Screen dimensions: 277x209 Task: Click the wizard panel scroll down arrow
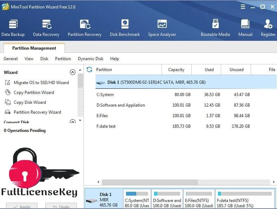click(x=80, y=120)
